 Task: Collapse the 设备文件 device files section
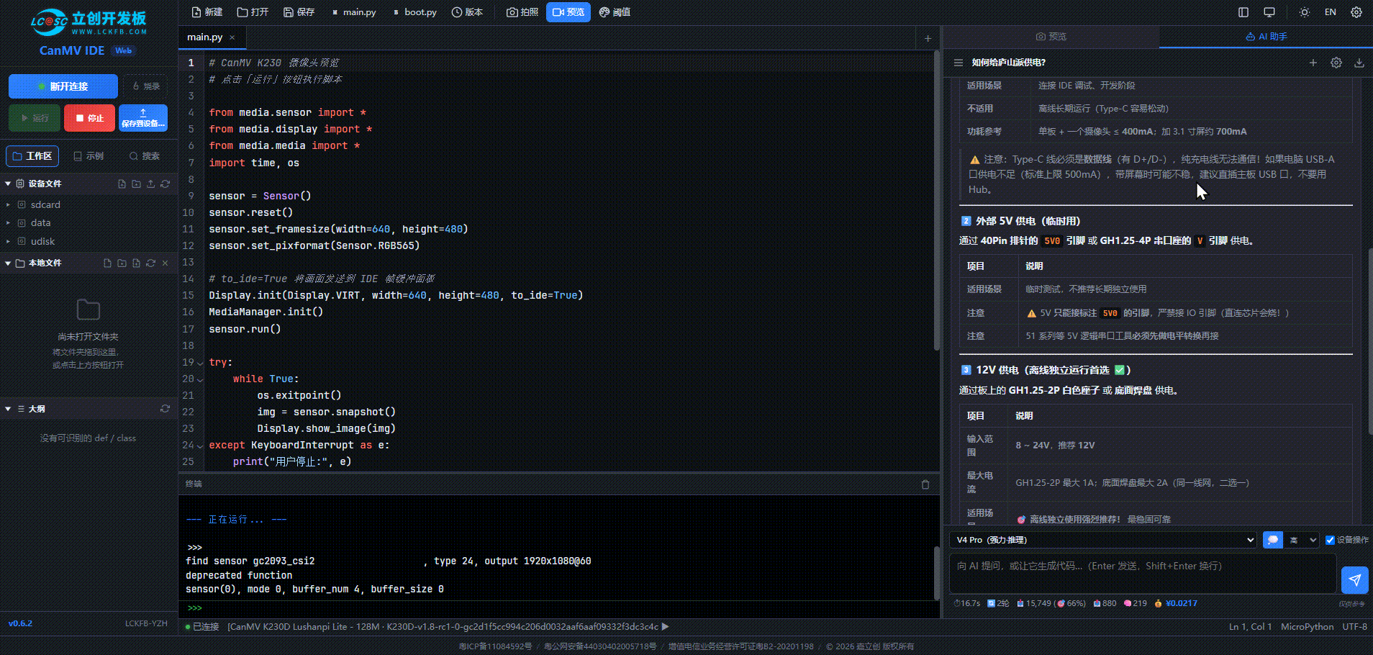click(x=8, y=184)
